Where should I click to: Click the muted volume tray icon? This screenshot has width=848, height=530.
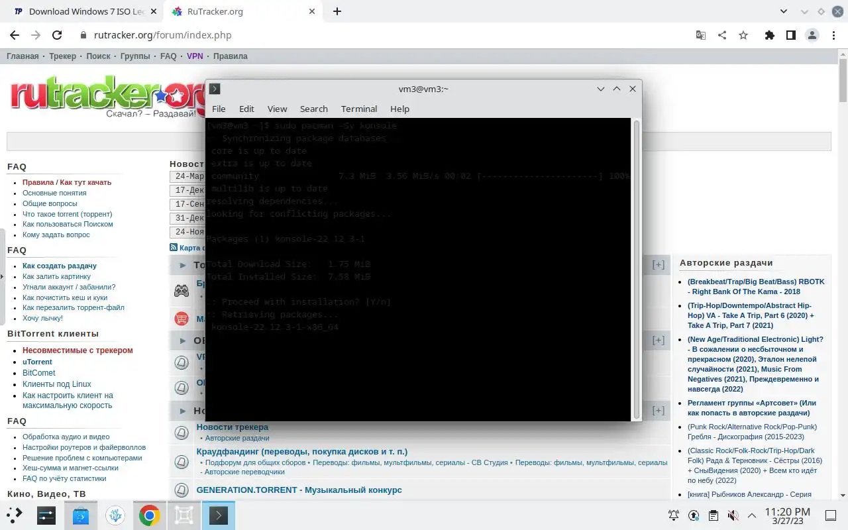733,515
